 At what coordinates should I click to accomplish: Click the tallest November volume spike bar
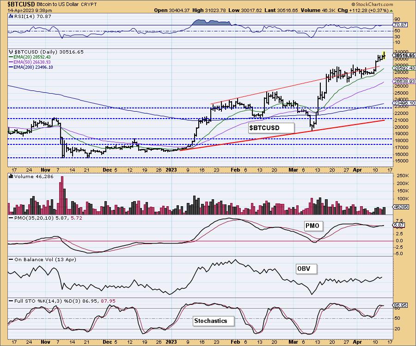tap(62, 195)
